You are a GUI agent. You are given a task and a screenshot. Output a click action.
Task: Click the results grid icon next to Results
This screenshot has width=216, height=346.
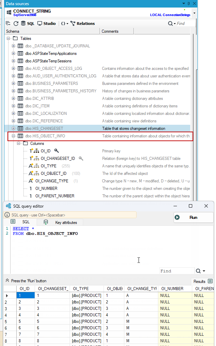tap(210, 281)
